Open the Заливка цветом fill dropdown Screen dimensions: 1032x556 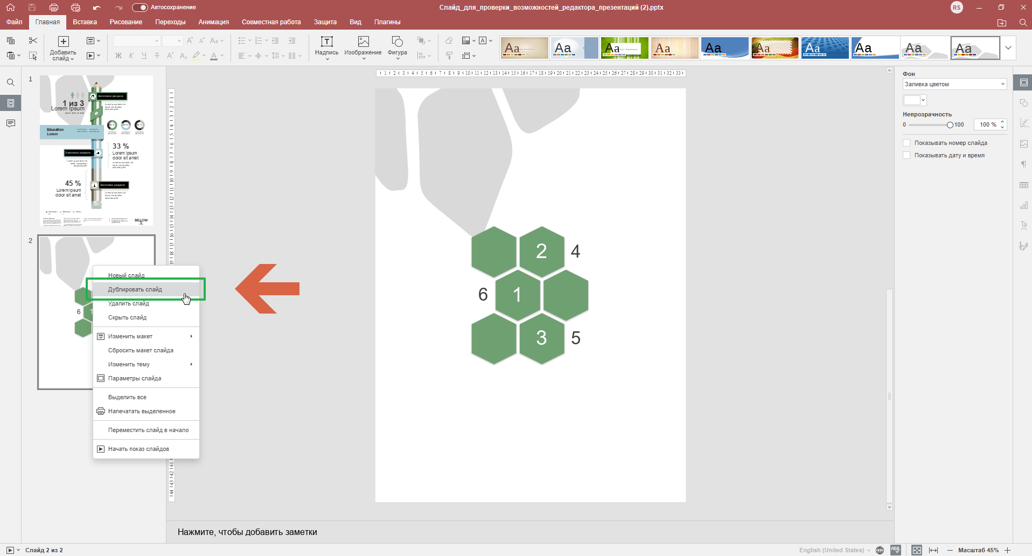tap(954, 84)
